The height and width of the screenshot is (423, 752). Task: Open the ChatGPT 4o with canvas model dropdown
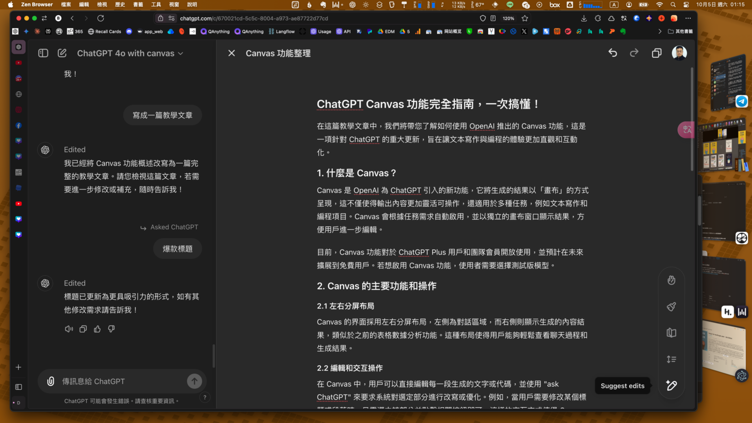[x=130, y=53]
